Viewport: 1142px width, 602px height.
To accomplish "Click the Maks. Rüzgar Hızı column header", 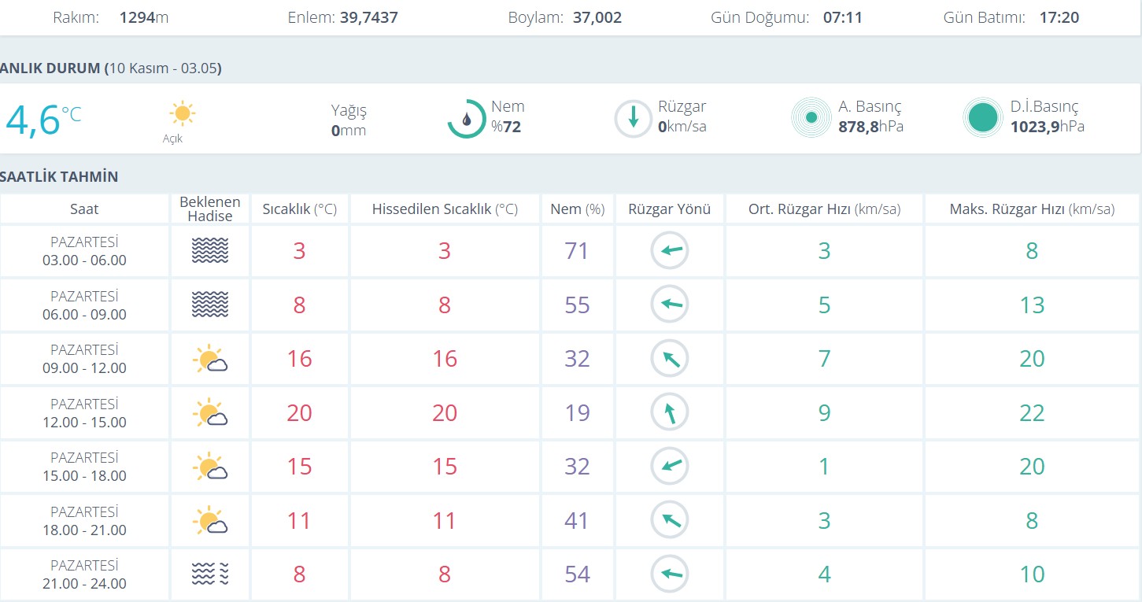I will pos(1032,209).
